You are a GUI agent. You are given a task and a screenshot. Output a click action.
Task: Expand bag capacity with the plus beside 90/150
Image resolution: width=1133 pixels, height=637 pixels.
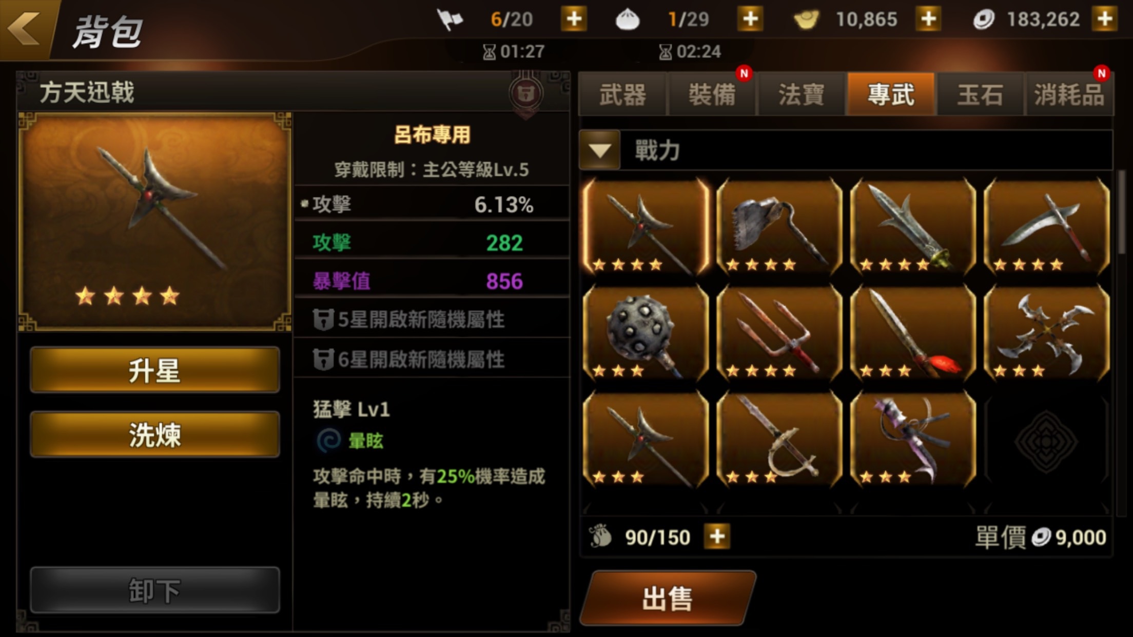pos(717,537)
